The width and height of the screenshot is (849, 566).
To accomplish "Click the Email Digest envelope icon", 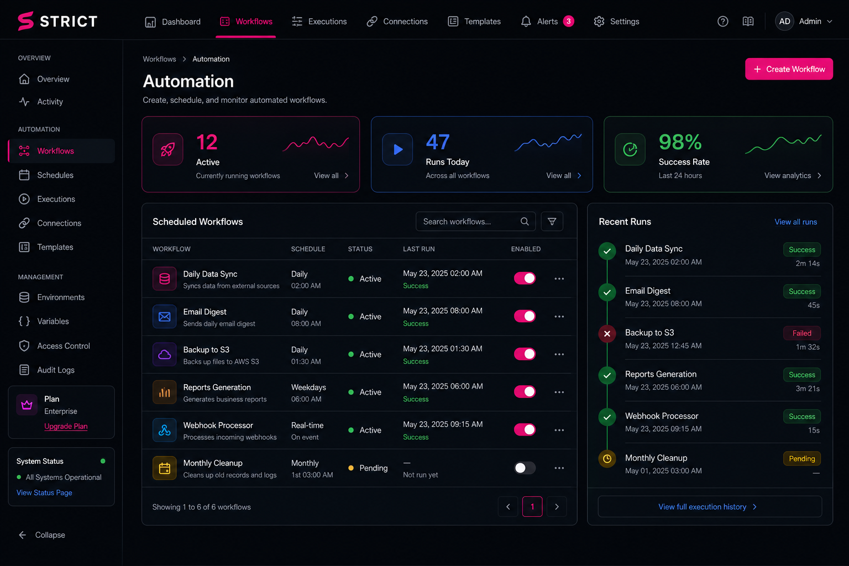I will (165, 317).
